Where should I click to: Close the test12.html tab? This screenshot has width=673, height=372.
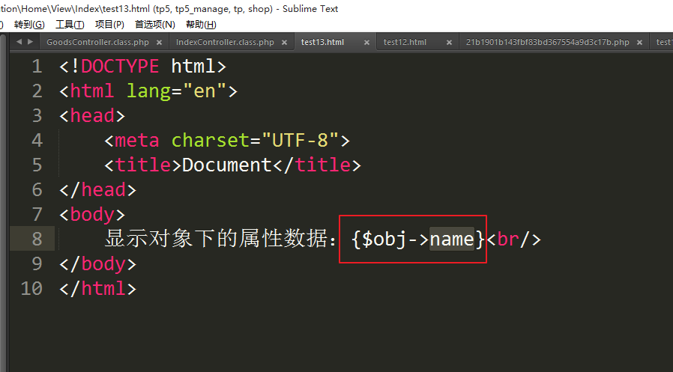coord(447,43)
